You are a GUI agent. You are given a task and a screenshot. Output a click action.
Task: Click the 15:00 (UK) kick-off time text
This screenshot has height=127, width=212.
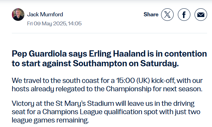click(145, 81)
